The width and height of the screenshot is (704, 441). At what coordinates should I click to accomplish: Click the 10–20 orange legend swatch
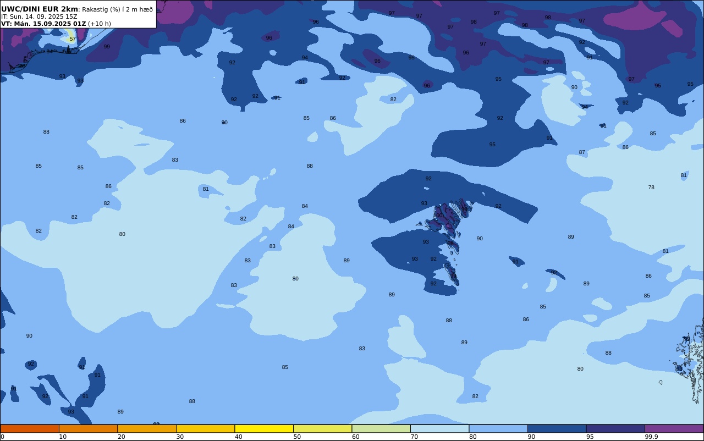click(88, 428)
